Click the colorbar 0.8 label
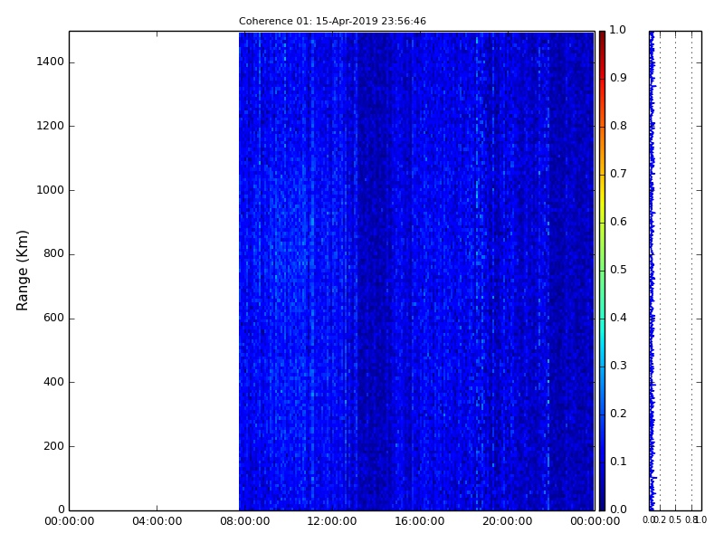Viewport: 724px width, 543px height. coord(618,126)
